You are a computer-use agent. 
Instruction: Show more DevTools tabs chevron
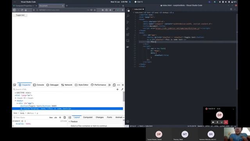[109, 85]
